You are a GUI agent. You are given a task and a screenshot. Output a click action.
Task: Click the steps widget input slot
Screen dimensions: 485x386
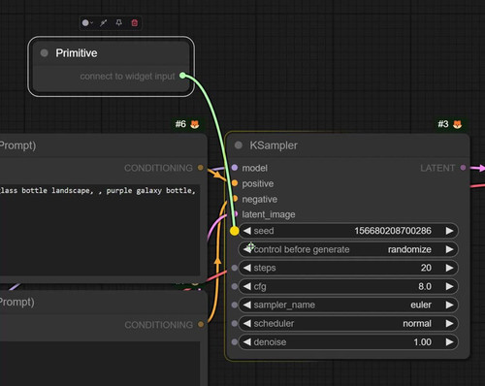[235, 268]
